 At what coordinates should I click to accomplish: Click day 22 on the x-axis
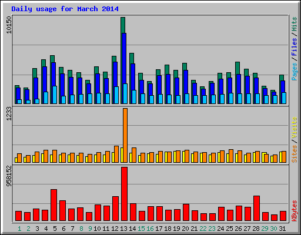[203, 229]
